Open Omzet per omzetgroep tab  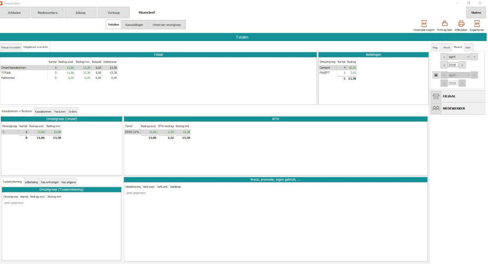coord(167,25)
